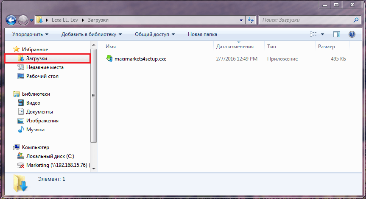Open Help with the question mark icon
The width and height of the screenshot is (366, 199).
tap(352, 34)
